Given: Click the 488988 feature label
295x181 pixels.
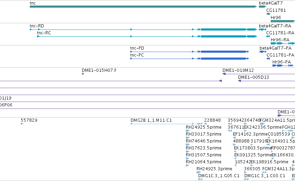Looking at the screenshot, I should click(241, 141).
